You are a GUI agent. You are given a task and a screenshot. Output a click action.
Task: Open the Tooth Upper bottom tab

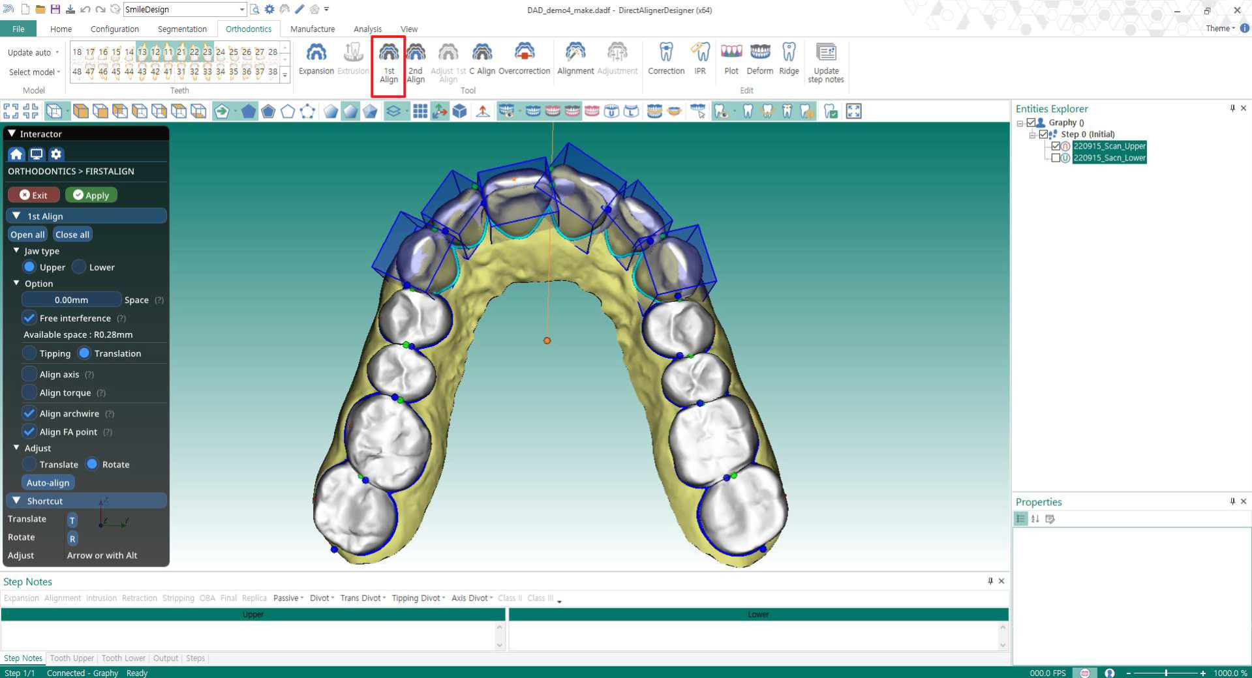pyautogui.click(x=72, y=658)
